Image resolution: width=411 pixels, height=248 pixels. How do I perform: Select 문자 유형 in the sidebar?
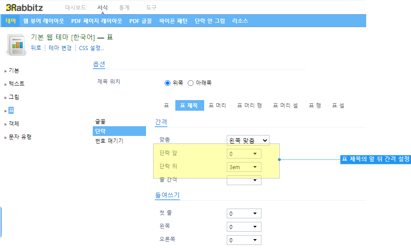click(x=20, y=137)
